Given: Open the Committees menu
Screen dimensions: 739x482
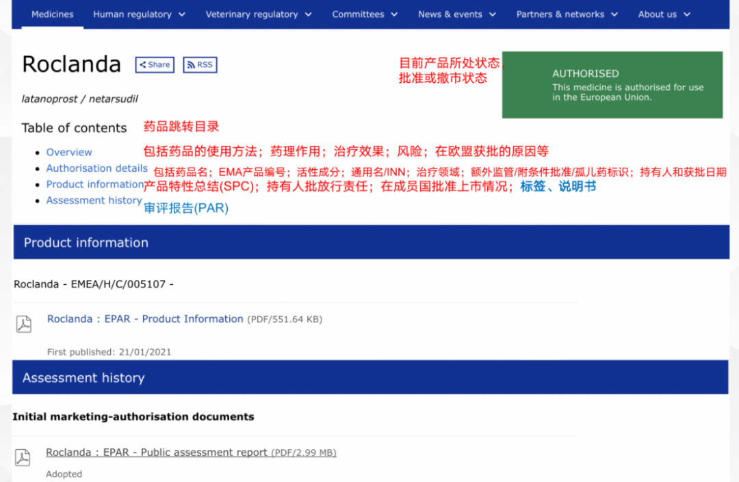Looking at the screenshot, I should point(358,14).
